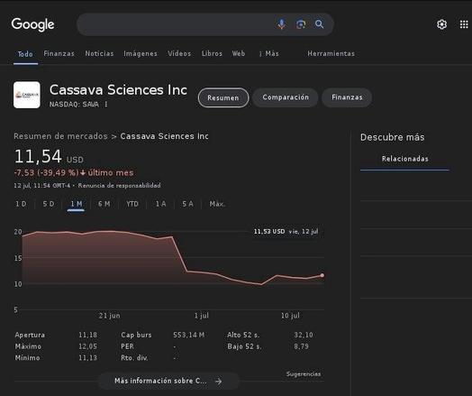Viewport: 472px width, 396px height.
Task: Open the Google apps grid icon
Action: (464, 24)
